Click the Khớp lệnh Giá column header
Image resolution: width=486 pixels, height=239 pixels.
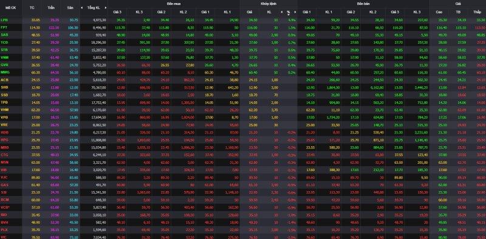pos(249,12)
